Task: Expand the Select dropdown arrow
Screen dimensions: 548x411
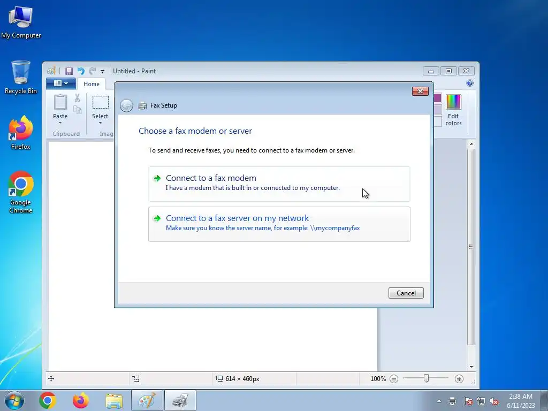Action: (x=100, y=123)
